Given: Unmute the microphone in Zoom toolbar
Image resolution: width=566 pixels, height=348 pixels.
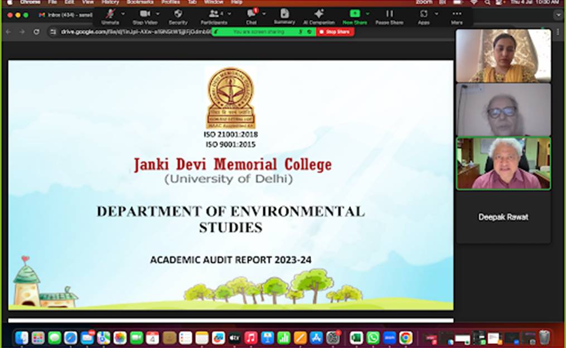Looking at the screenshot, I should (x=110, y=14).
